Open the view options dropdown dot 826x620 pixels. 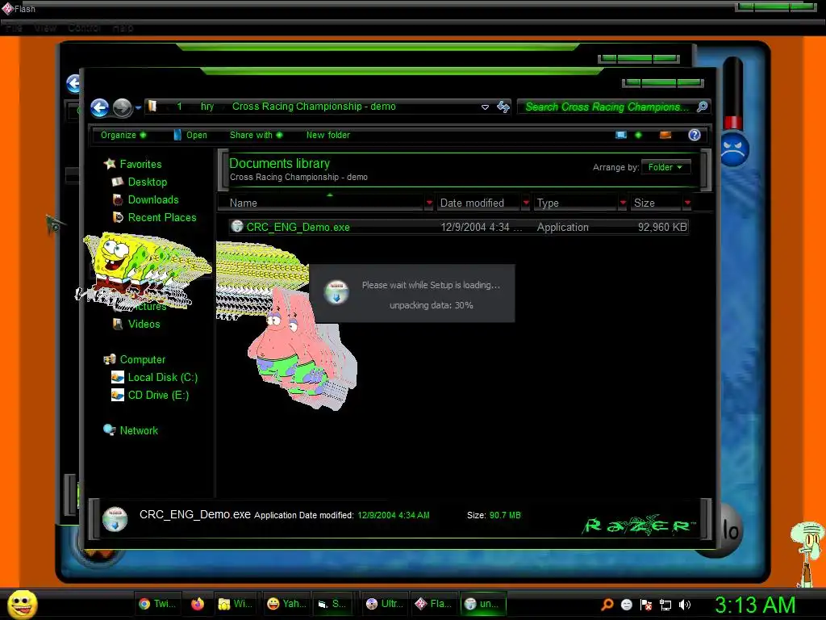(x=639, y=135)
